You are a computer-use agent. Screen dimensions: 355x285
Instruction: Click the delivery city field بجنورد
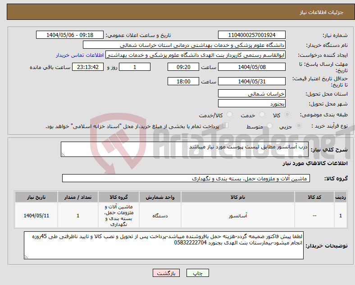coord(251,103)
